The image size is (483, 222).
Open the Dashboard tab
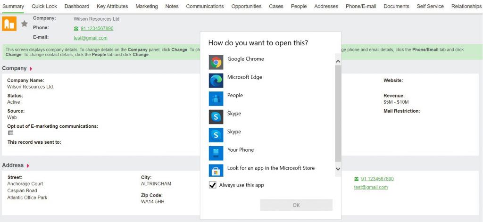[x=77, y=6]
